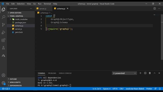Expand the OPEN EDITORS section
This screenshot has height=92, width=163.
(x=21, y=13)
